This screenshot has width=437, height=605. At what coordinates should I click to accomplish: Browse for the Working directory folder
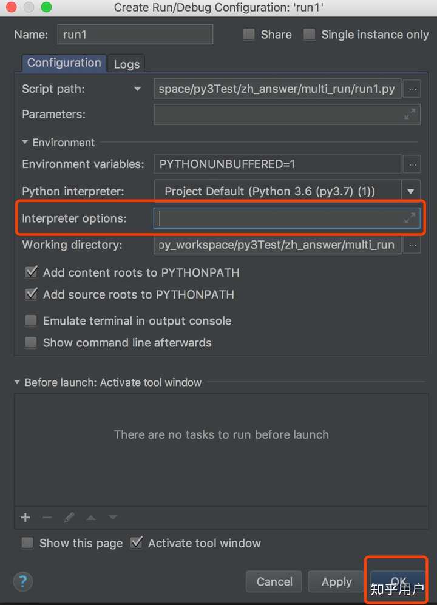tap(413, 245)
